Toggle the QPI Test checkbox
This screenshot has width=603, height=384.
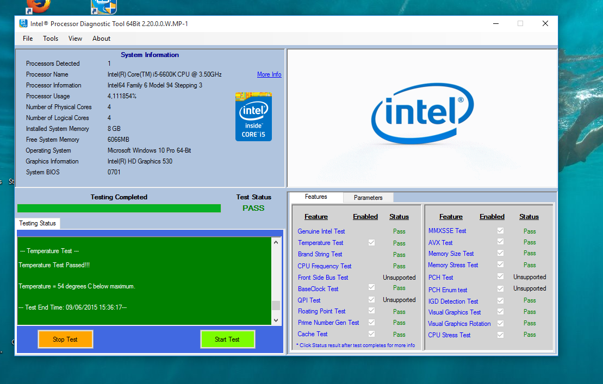click(x=371, y=299)
